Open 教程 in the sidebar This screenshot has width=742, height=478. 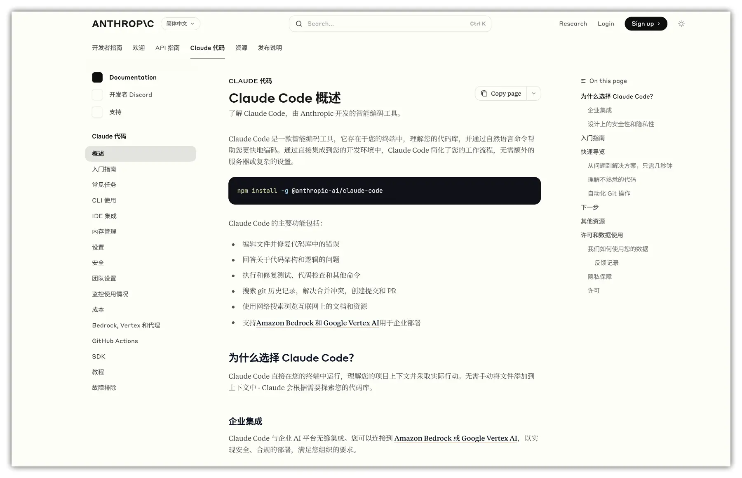98,372
